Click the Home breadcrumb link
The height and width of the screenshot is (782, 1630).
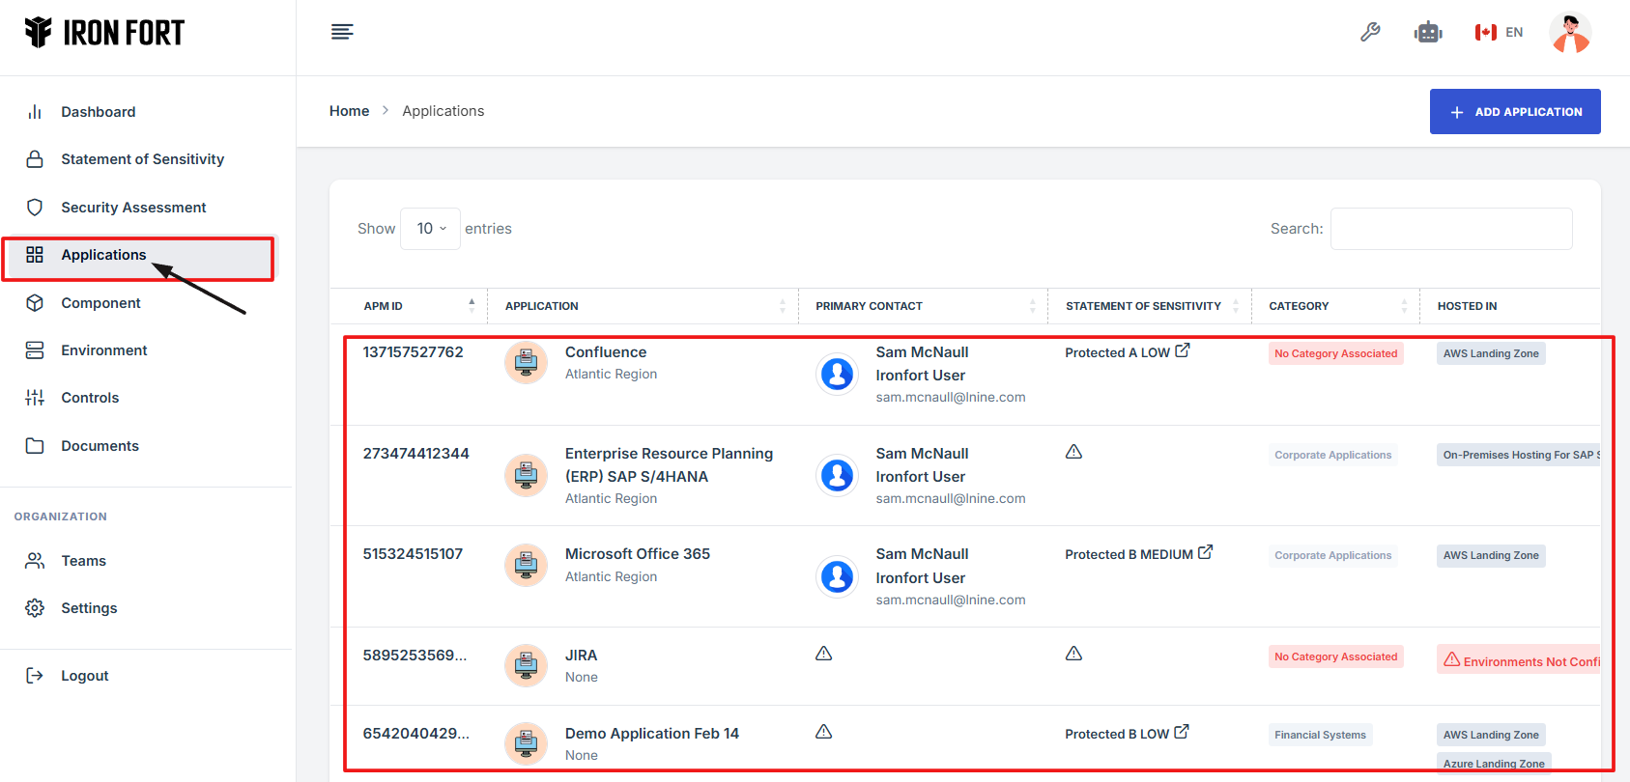(x=349, y=111)
